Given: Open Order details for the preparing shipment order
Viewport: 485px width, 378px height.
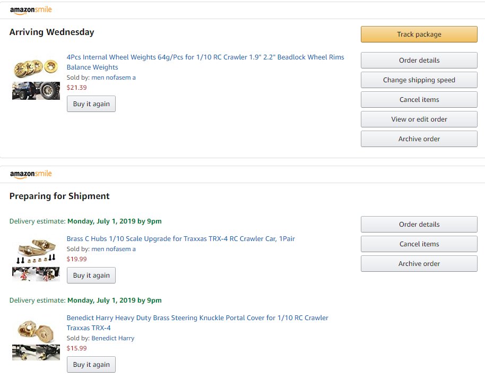Looking at the screenshot, I should [419, 225].
